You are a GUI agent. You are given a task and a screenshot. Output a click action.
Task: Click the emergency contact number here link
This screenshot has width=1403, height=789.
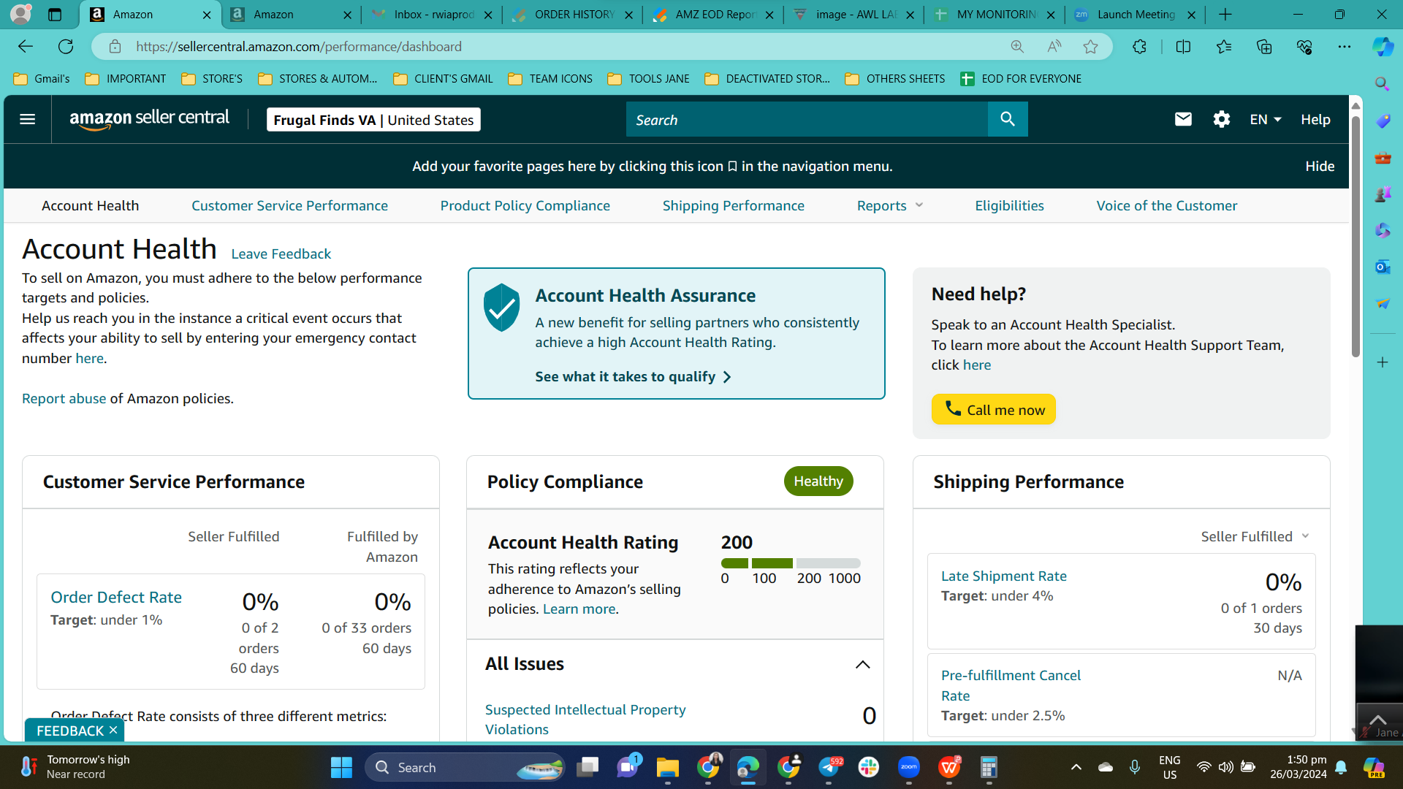(89, 359)
